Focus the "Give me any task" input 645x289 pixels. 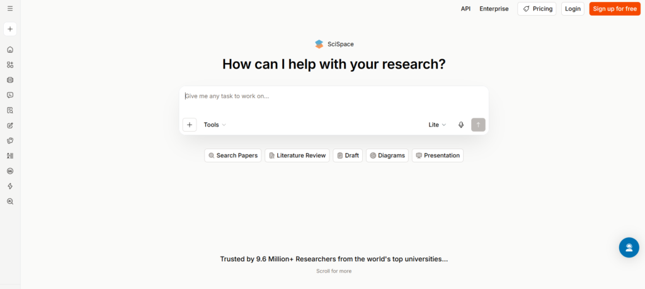tap(334, 96)
